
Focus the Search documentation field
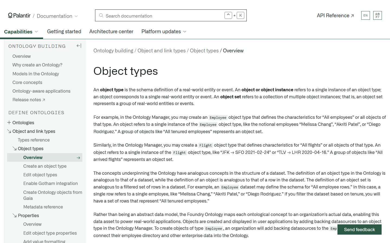(171, 15)
